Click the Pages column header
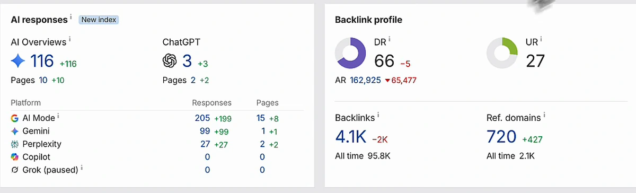 (267, 103)
